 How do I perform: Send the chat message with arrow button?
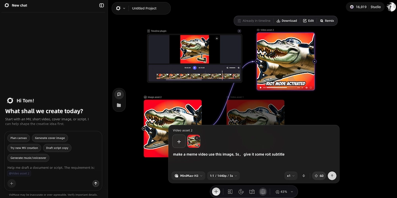coord(96,183)
